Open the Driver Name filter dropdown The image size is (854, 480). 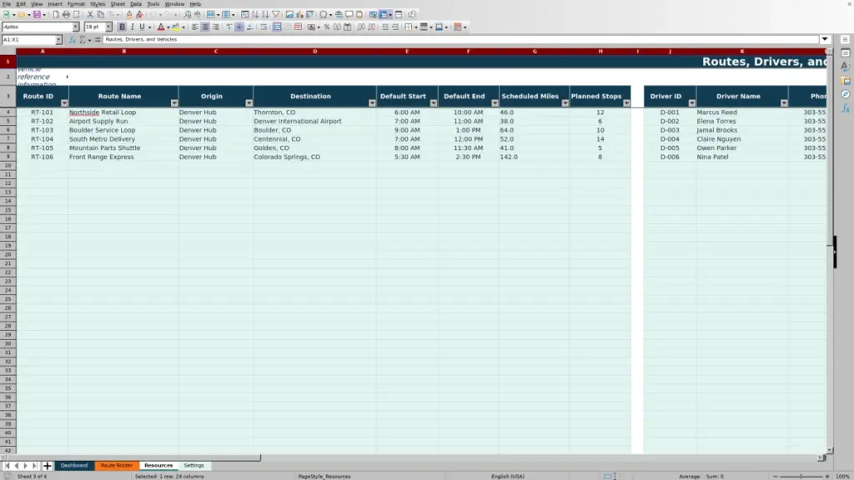[784, 103]
